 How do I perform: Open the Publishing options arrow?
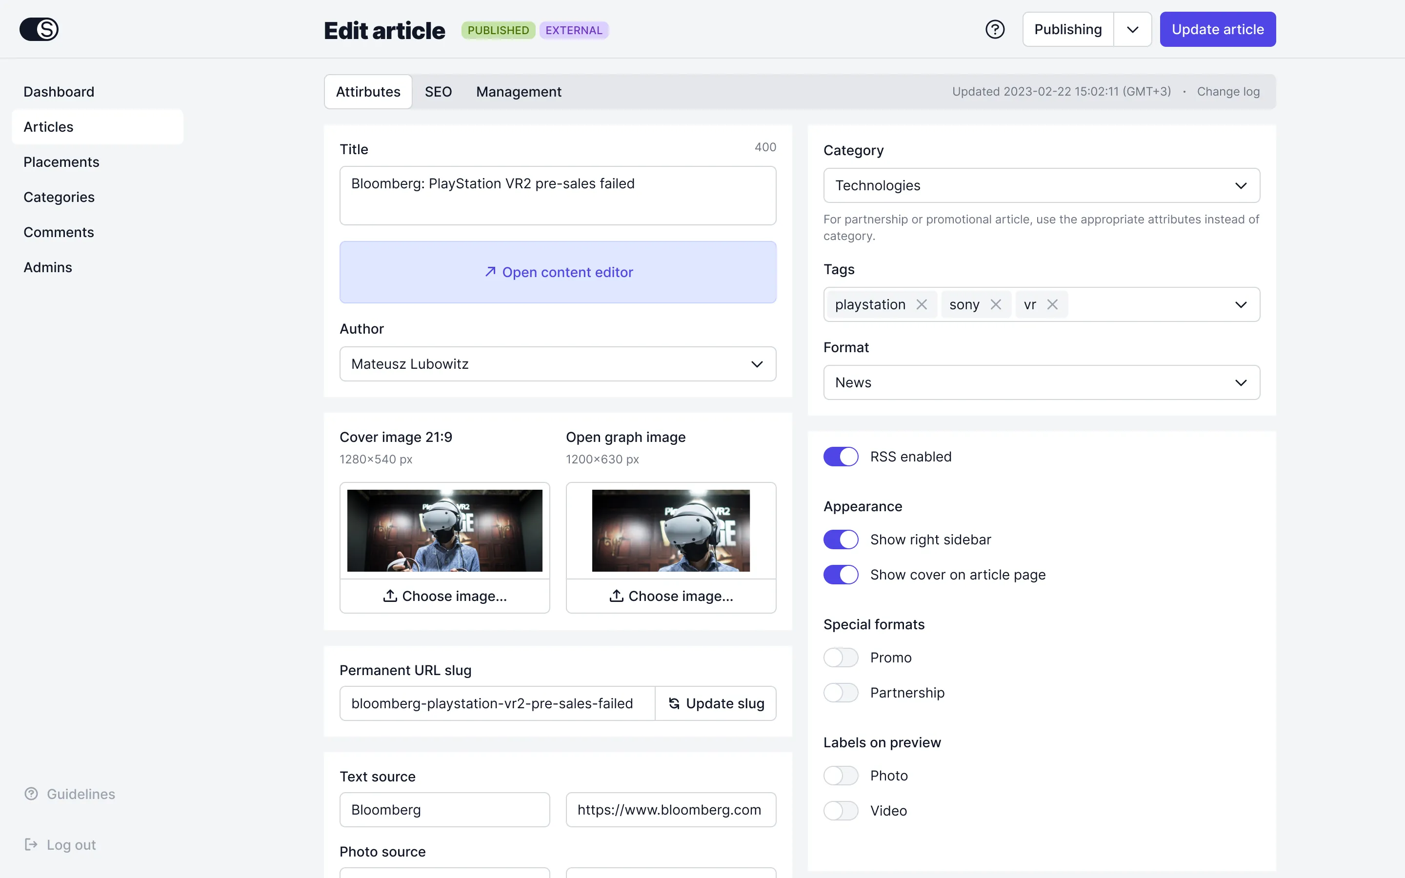click(x=1132, y=29)
